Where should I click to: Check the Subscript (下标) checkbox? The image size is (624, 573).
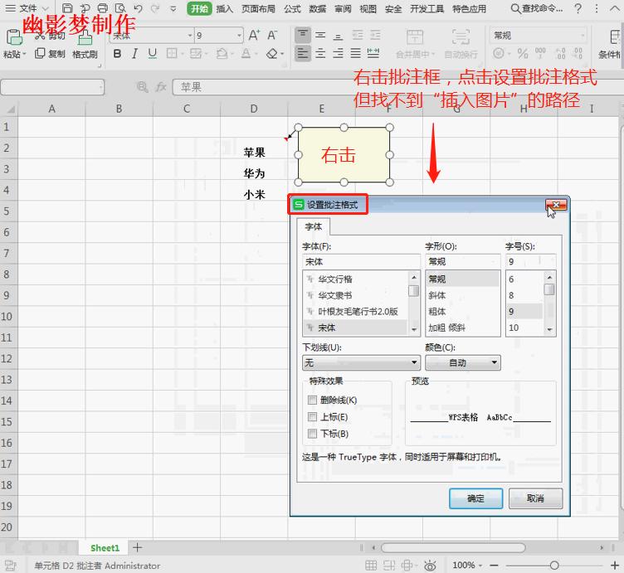click(312, 434)
